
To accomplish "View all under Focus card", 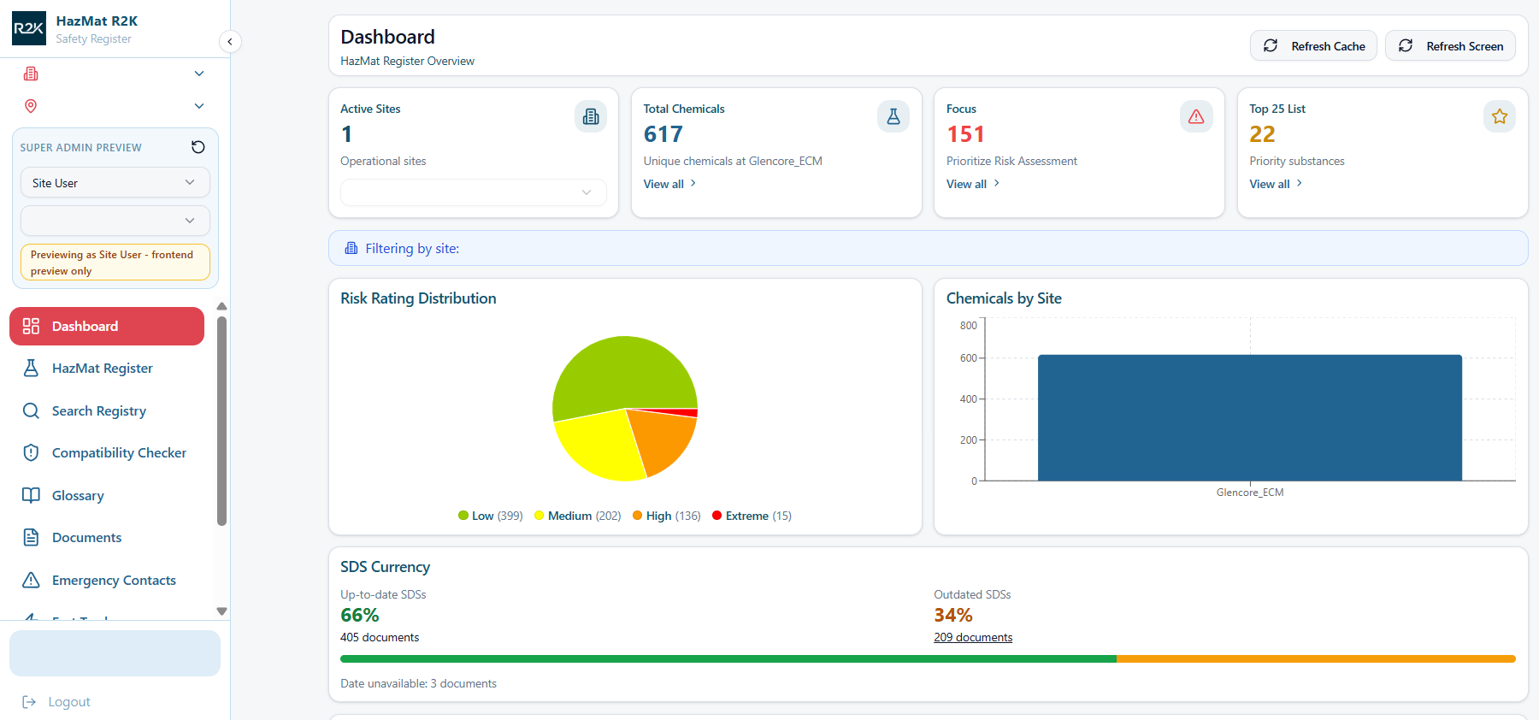I will point(973,184).
